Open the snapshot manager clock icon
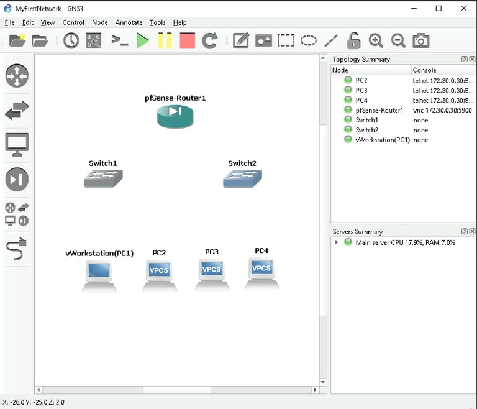This screenshot has width=477, height=409. (71, 40)
